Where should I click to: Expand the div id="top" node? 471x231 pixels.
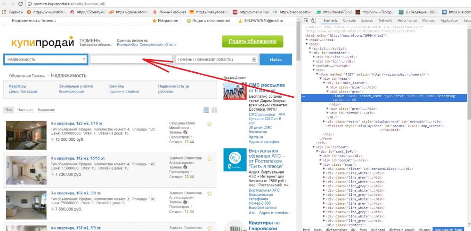[314, 61]
